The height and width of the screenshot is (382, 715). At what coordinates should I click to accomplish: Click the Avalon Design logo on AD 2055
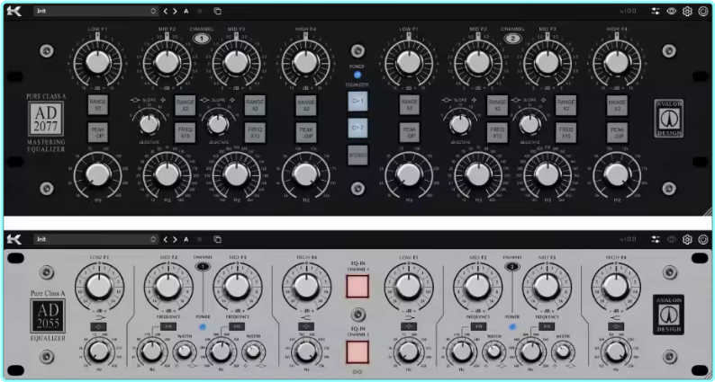(x=668, y=315)
